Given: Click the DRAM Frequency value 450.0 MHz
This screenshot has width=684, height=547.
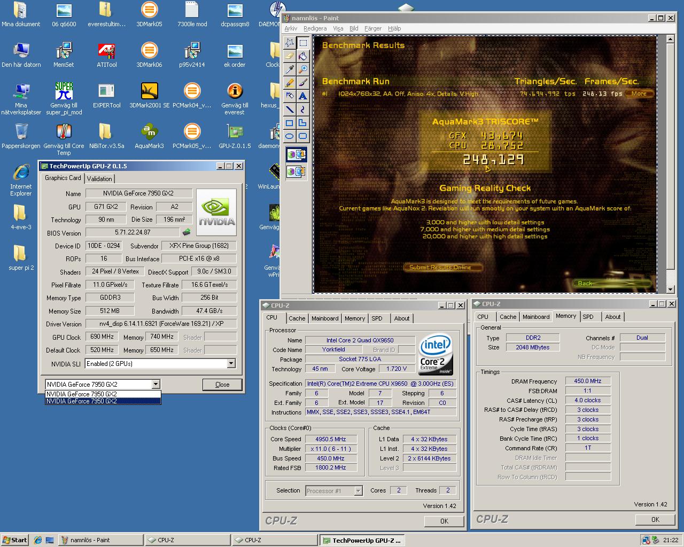Looking at the screenshot, I should tap(588, 381).
